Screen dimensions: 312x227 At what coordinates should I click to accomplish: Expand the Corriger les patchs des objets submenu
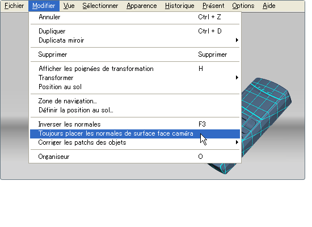coord(135,142)
